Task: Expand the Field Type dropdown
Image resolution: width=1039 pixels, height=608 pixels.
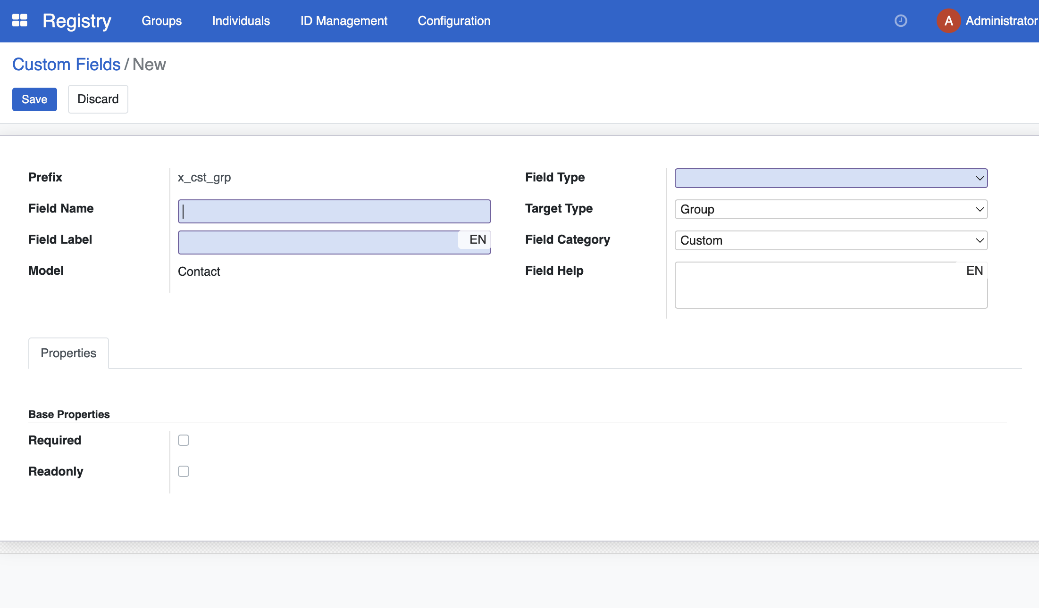Action: (x=831, y=178)
